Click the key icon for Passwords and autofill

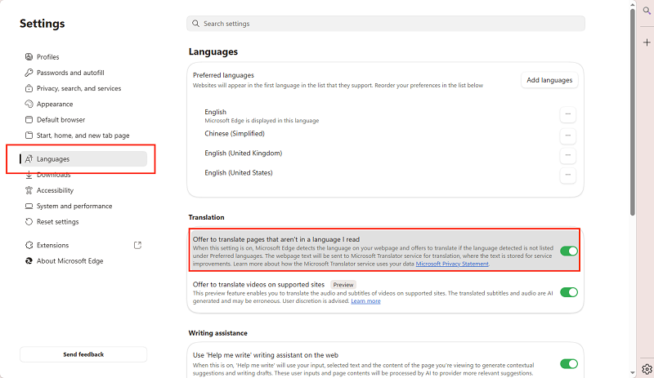tap(29, 73)
